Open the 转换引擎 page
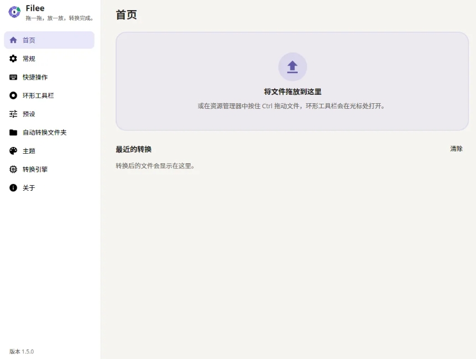Screen dimensions: 476x359 [49, 169]
